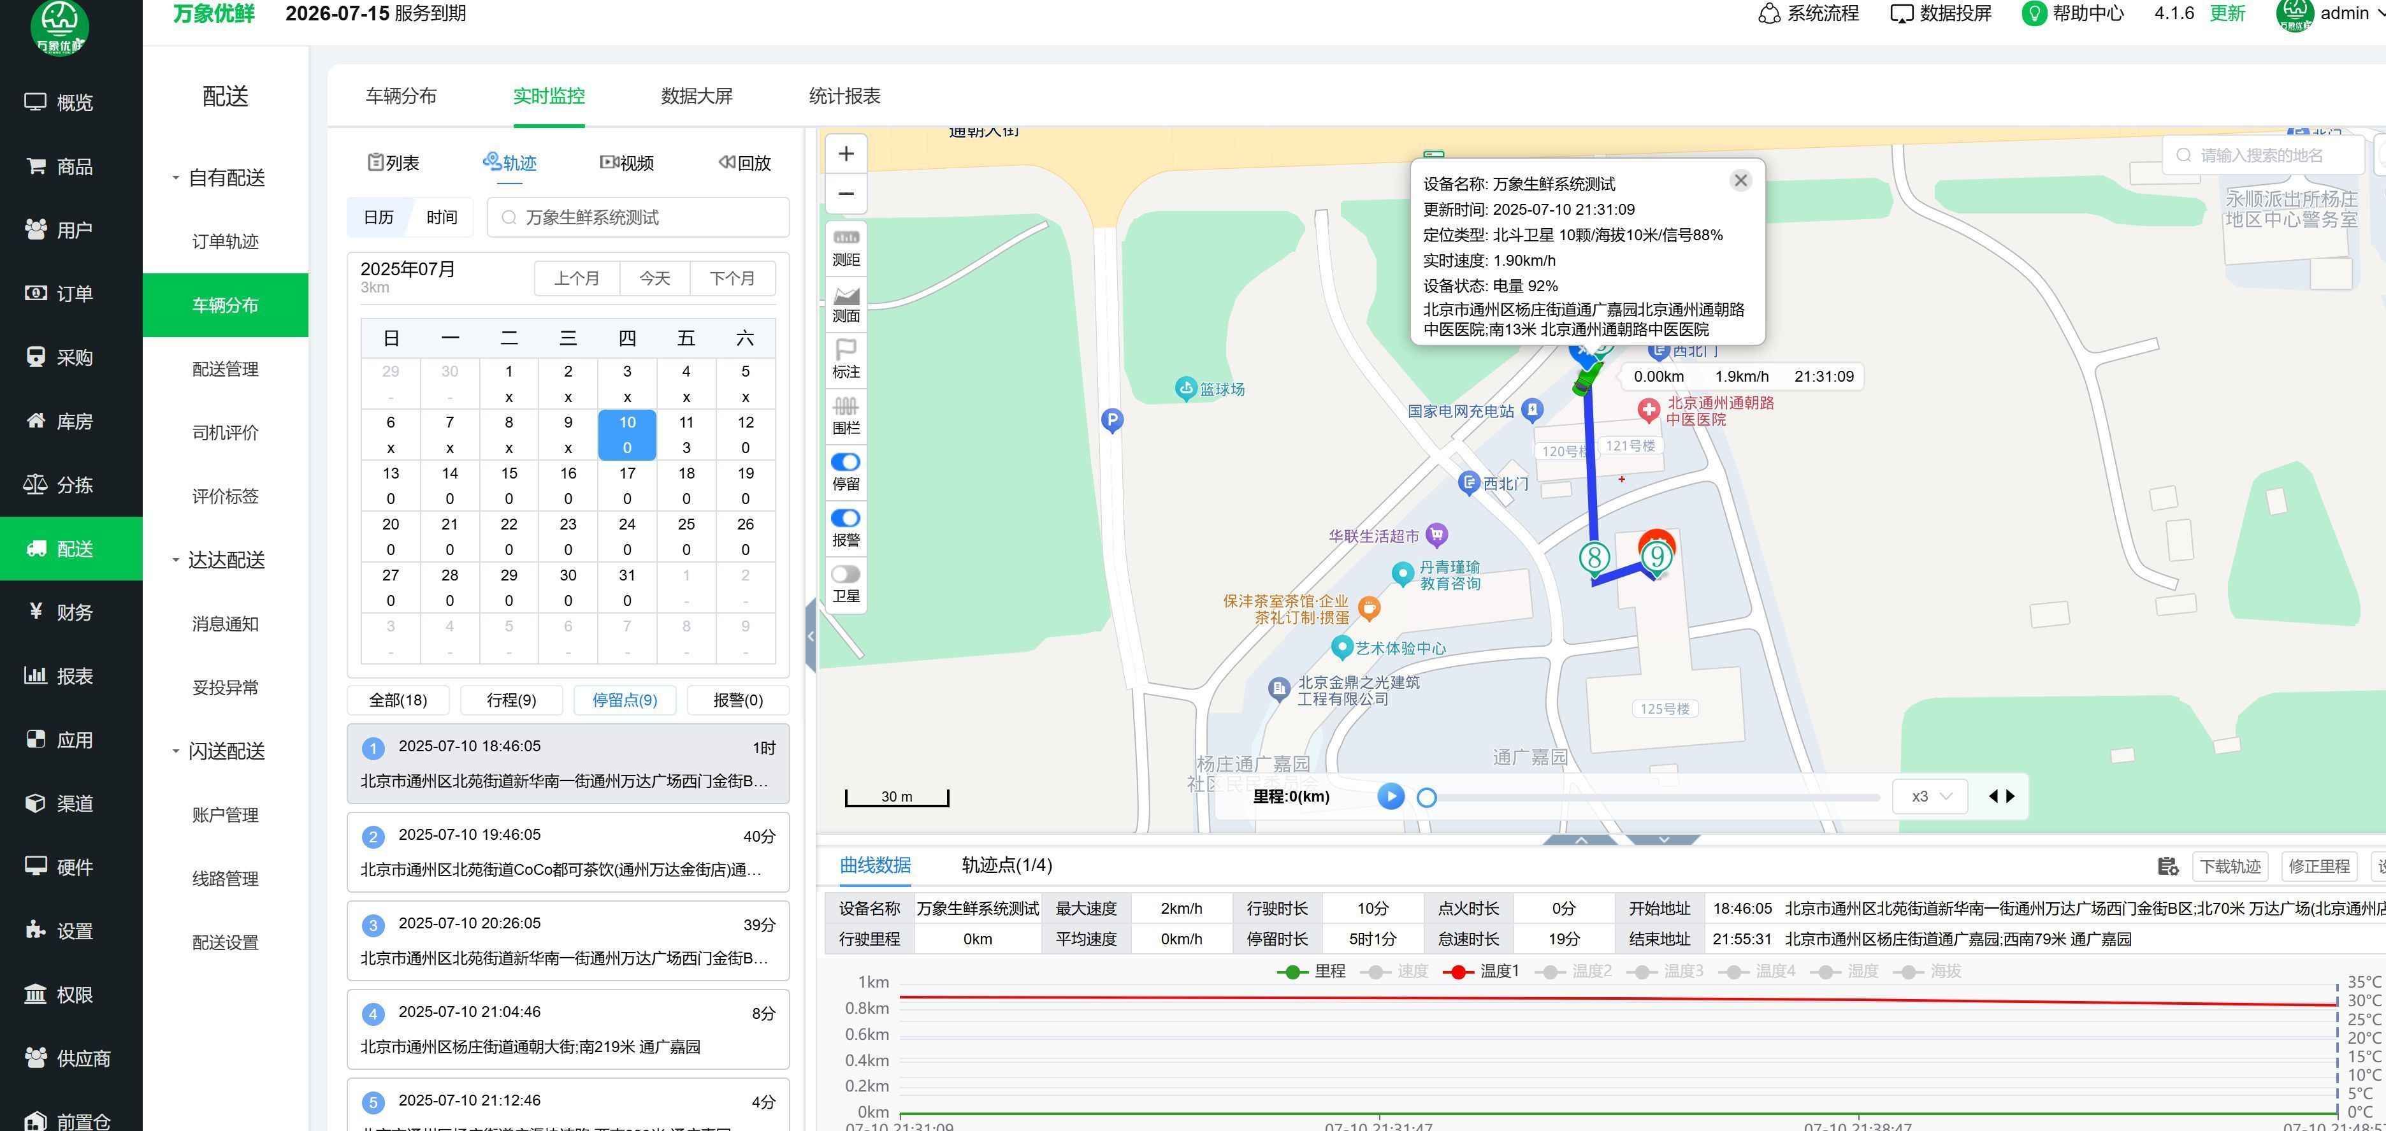Image resolution: width=2386 pixels, height=1131 pixels.
Task: Switch to the 数据大屏 tab
Action: pos(697,96)
